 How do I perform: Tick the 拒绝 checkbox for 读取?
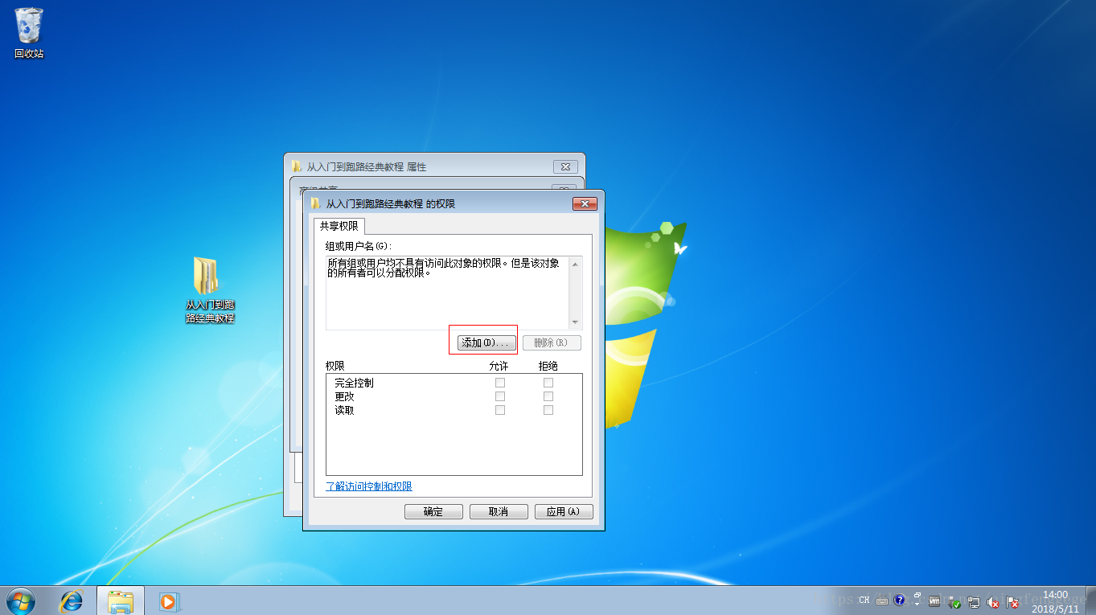[x=548, y=410]
